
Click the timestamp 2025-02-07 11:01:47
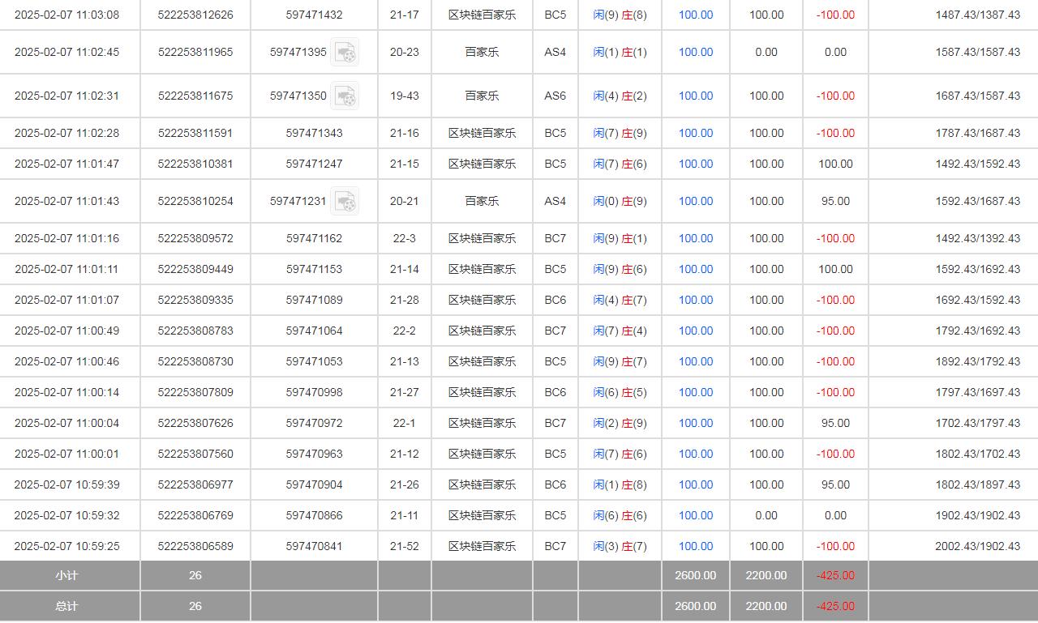66,164
